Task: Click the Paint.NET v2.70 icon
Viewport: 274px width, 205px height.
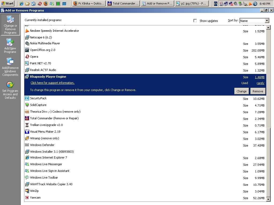Action: click(27, 63)
